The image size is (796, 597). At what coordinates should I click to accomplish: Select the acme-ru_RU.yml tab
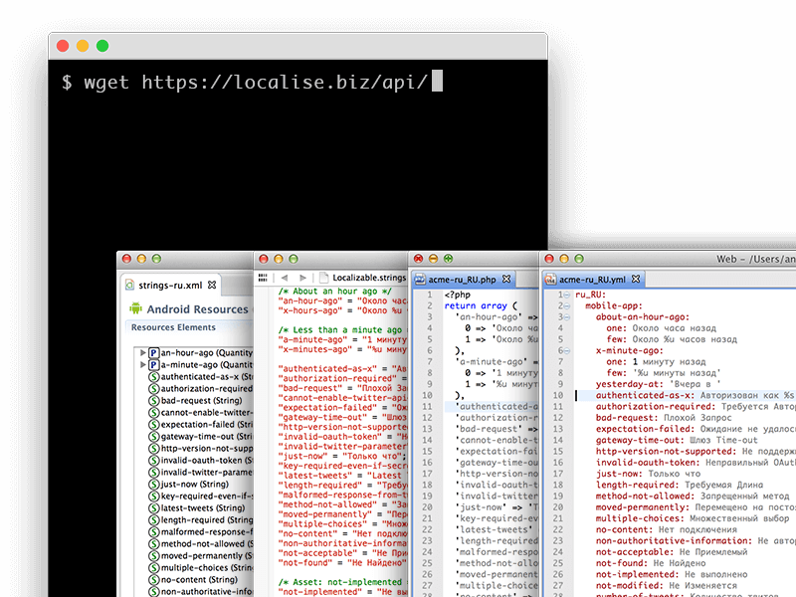point(591,280)
